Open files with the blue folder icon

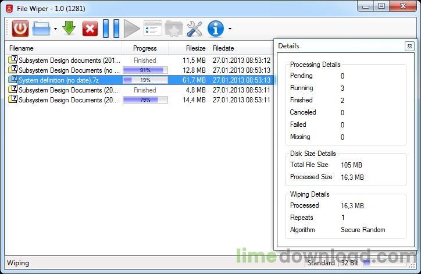[41, 28]
